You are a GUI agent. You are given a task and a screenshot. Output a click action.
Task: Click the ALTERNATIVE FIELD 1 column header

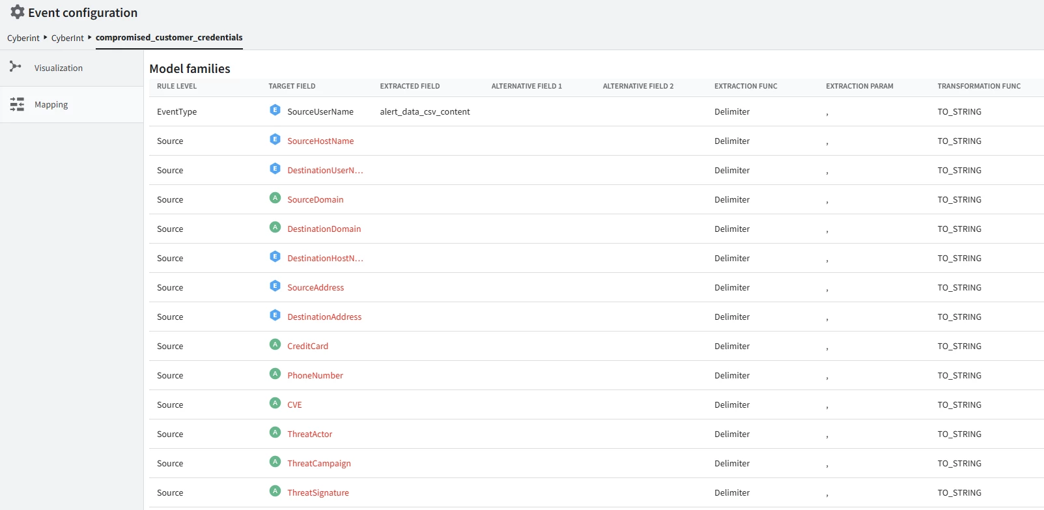(x=526, y=86)
